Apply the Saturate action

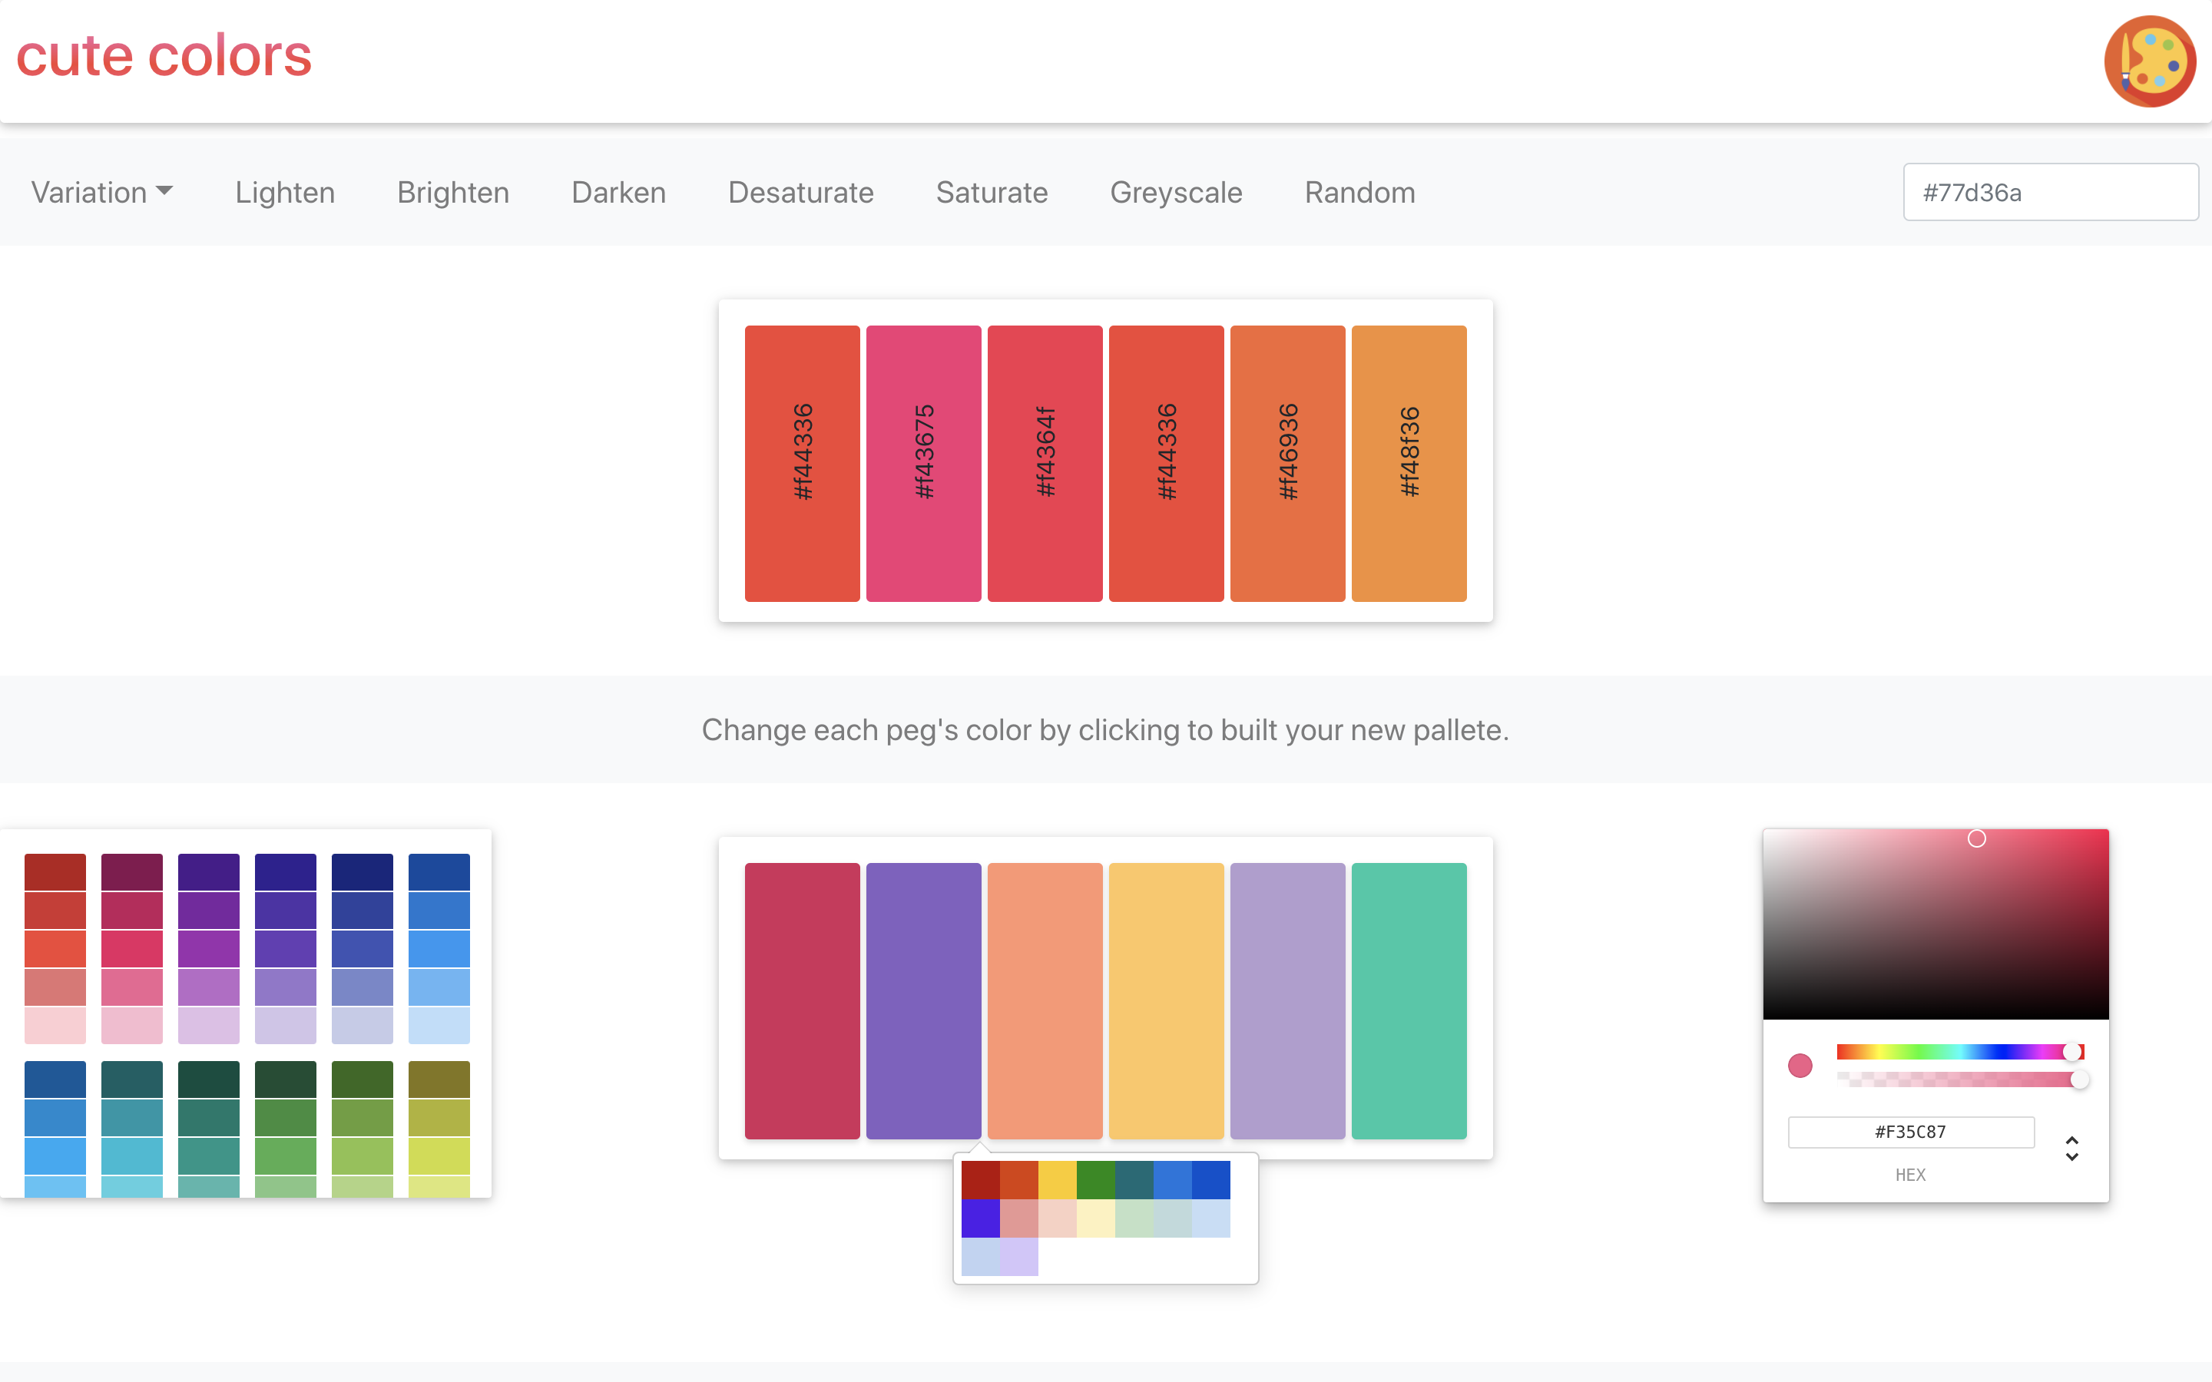tap(991, 192)
